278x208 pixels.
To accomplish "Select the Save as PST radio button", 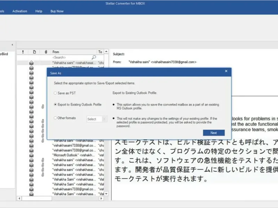I will [55, 93].
